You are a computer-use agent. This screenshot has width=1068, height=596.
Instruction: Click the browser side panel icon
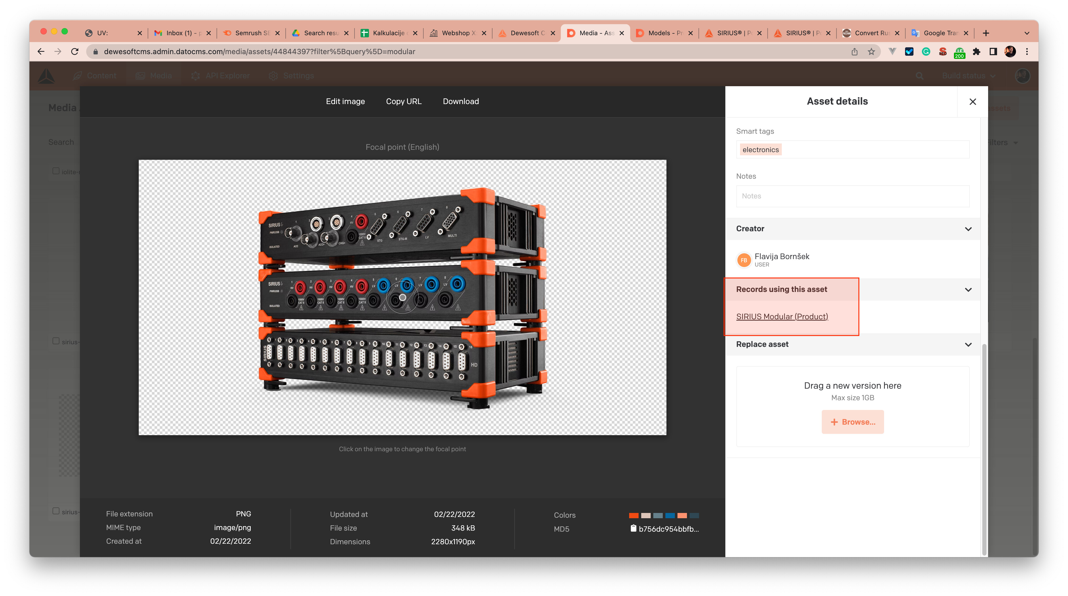[993, 52]
